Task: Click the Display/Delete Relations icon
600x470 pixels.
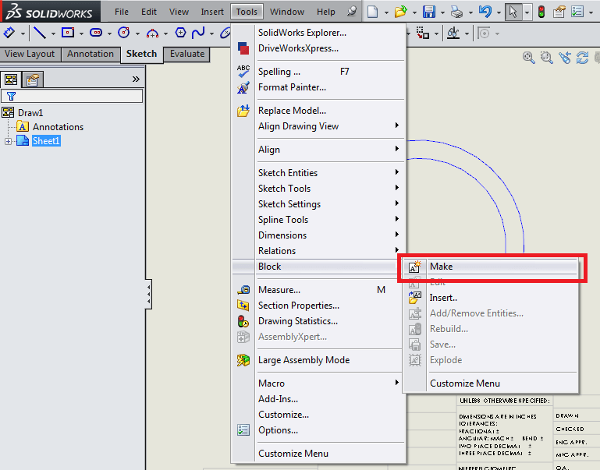Action: click(453, 34)
